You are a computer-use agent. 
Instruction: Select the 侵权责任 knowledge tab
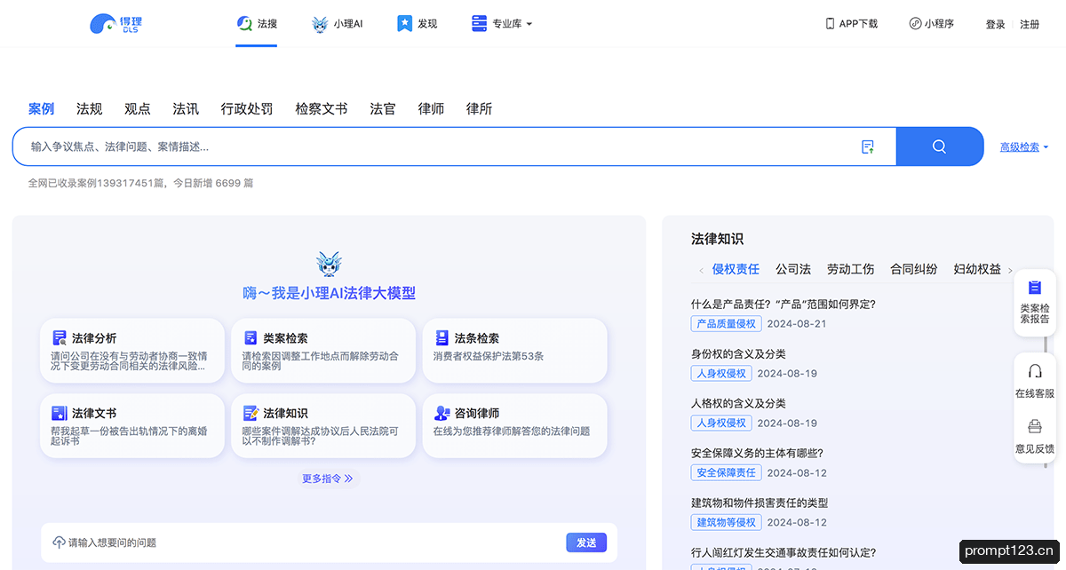point(736,269)
